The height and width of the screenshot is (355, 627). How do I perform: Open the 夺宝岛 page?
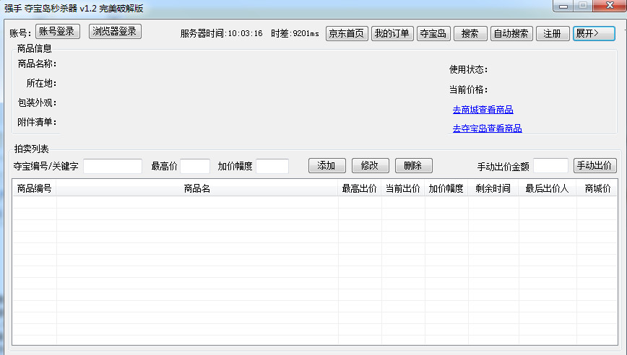point(433,33)
